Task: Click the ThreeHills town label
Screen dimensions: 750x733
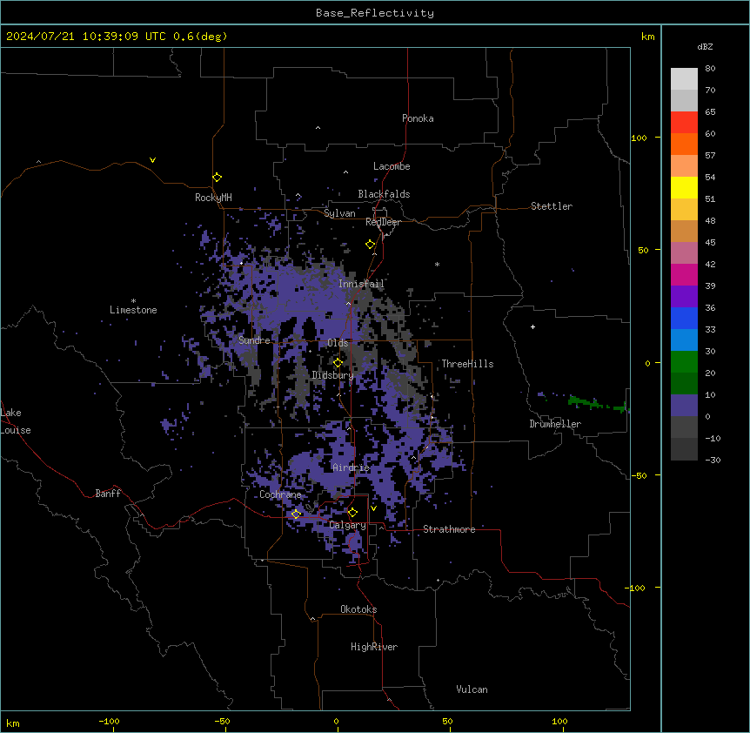Action: click(467, 364)
